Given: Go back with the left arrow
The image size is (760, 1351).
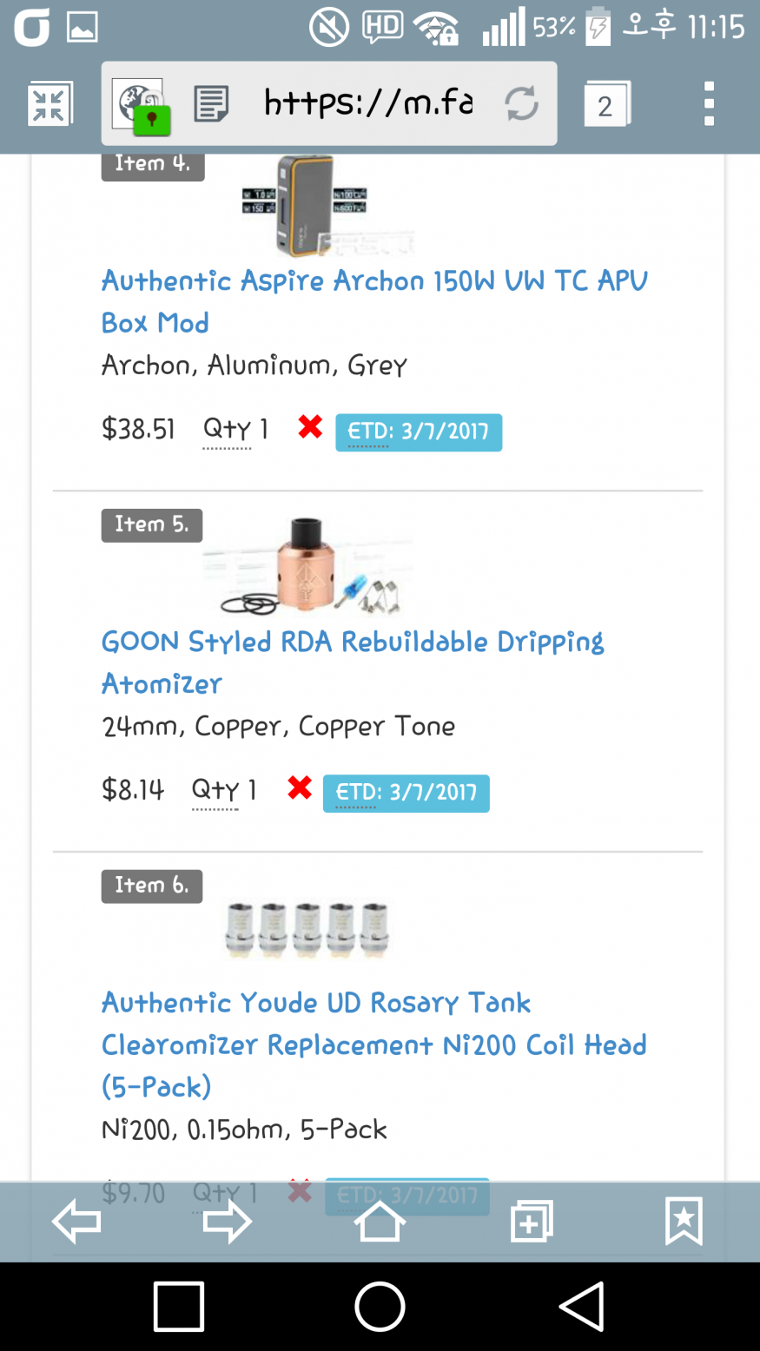Looking at the screenshot, I should (76, 1222).
